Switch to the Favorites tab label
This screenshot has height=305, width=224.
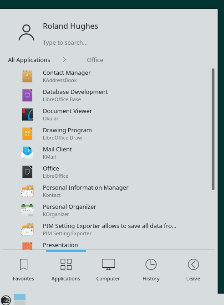tap(23, 279)
